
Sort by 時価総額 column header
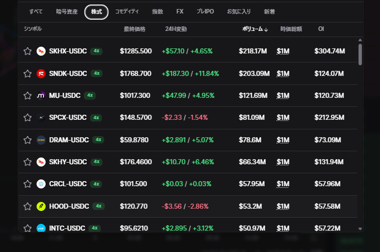click(291, 29)
